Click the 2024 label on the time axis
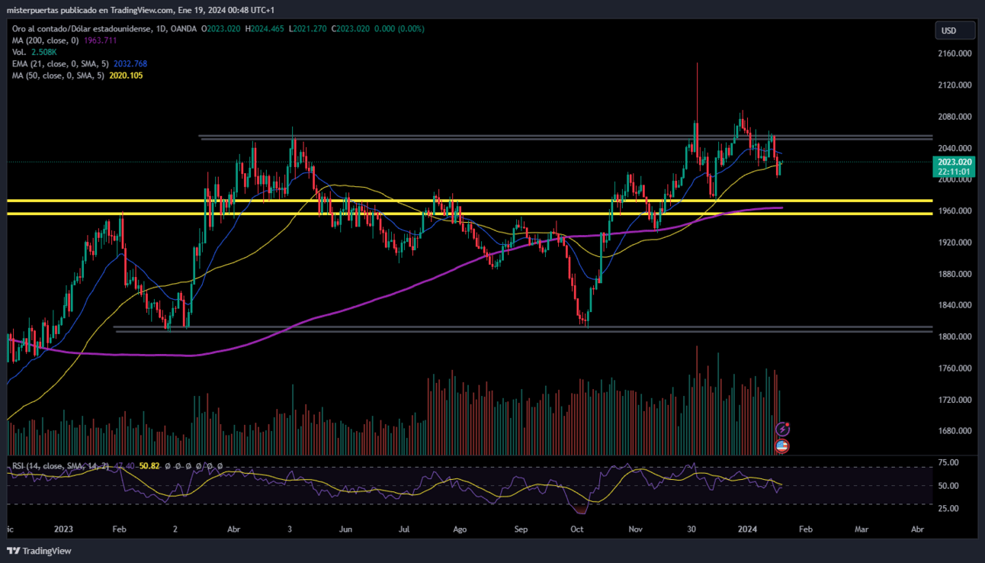985x563 pixels. pos(748,529)
